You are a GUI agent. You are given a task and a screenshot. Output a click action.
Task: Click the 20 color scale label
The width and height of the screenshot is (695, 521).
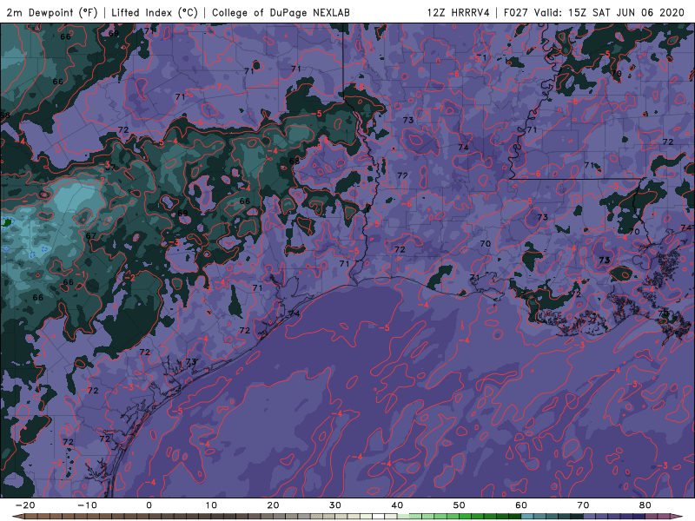tap(273, 505)
